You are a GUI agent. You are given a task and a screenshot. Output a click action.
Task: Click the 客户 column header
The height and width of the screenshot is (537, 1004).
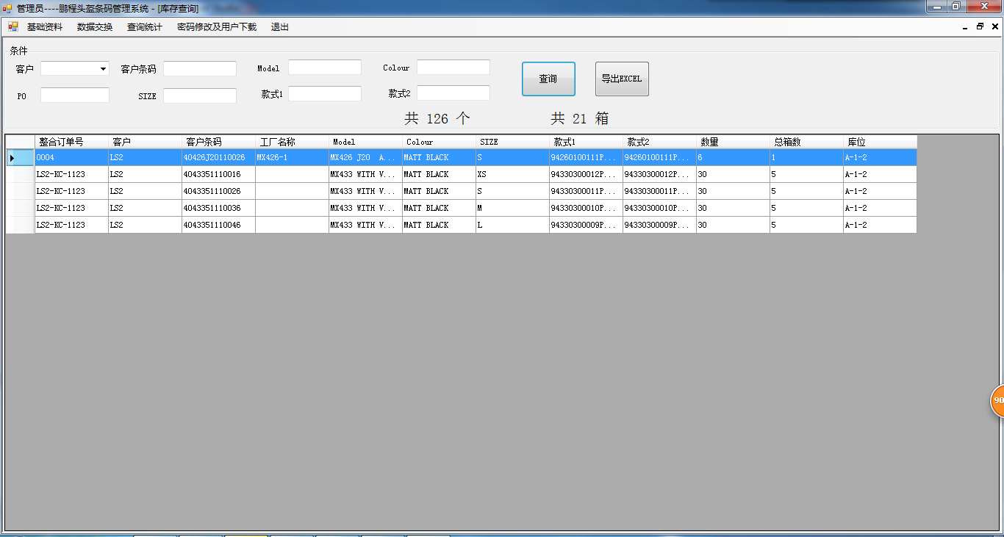pos(145,142)
